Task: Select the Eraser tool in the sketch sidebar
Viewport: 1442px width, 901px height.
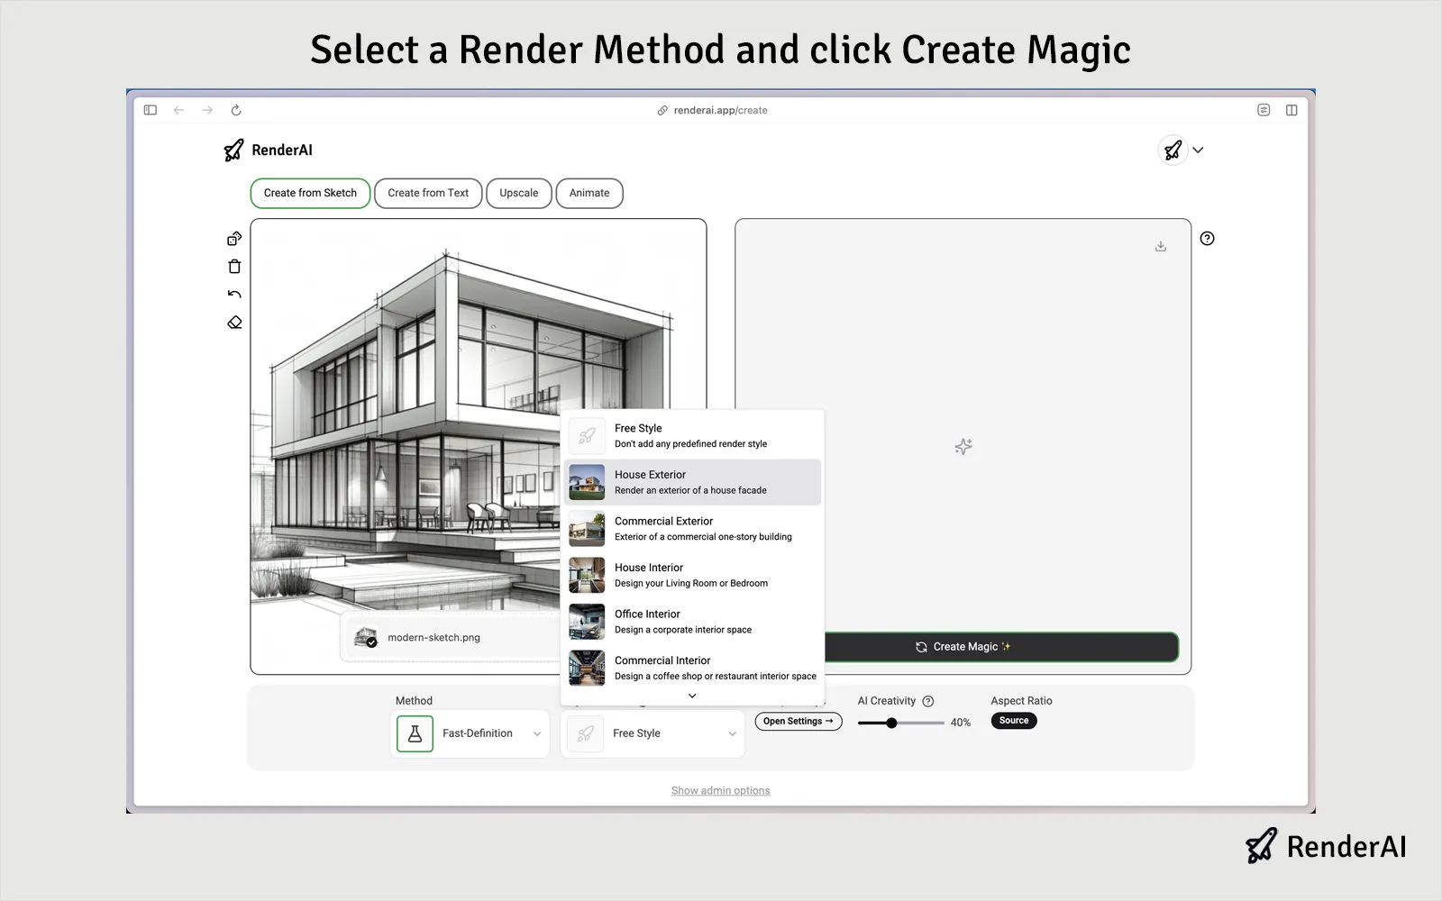Action: [x=234, y=322]
